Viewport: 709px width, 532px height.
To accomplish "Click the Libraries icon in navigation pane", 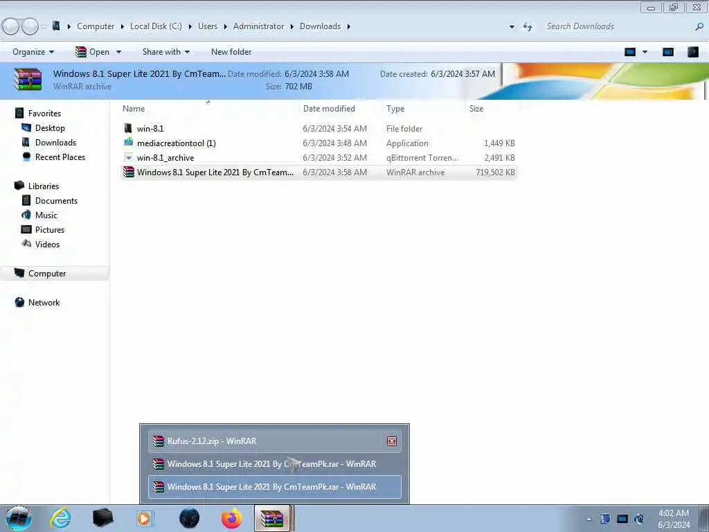I will [19, 186].
